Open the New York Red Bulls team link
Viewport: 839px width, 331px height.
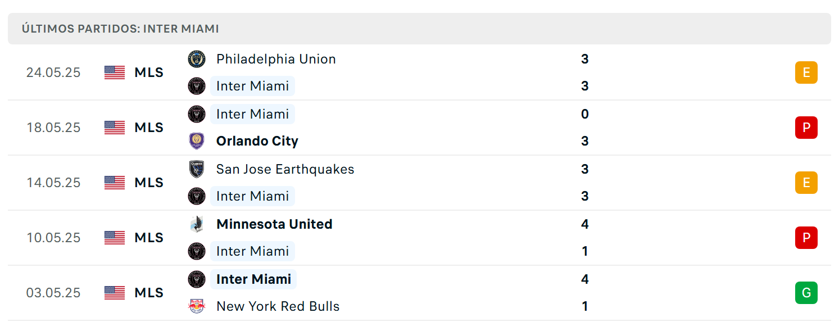[x=278, y=306]
